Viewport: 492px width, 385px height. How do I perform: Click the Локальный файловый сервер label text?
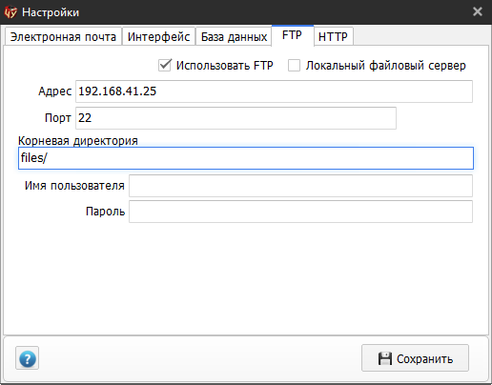tap(386, 66)
